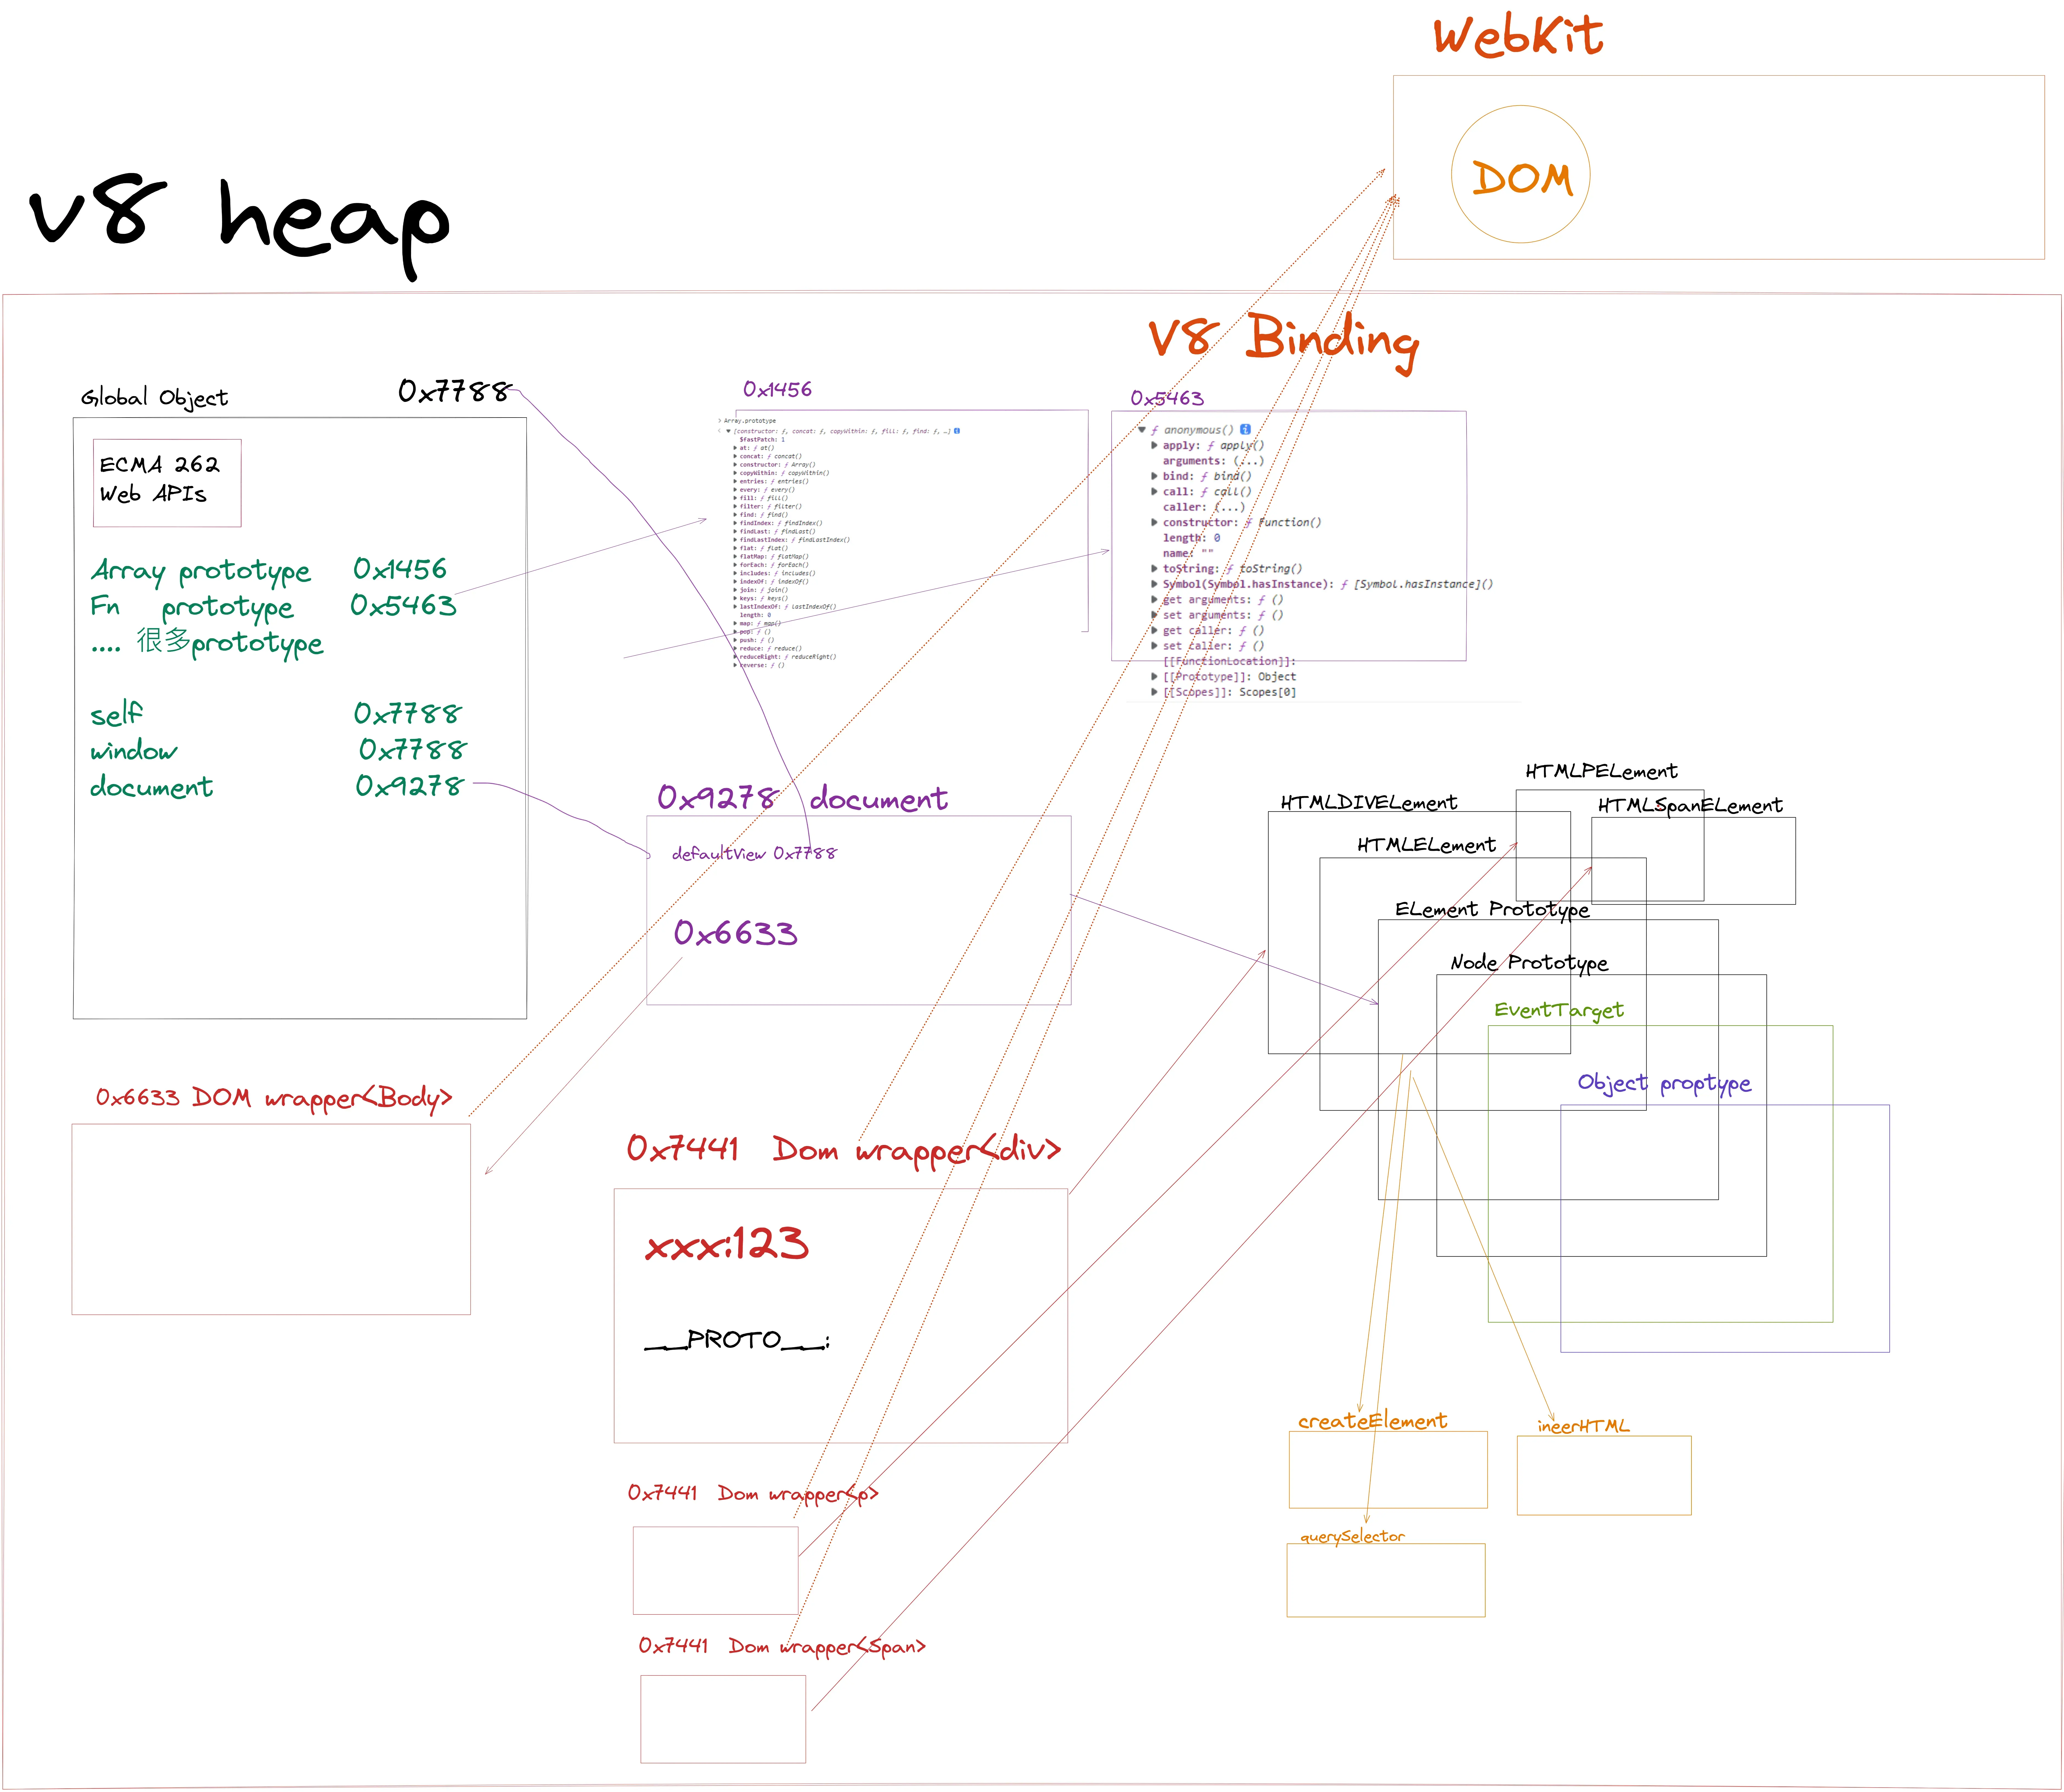Expand the Symbol(Symbol.hasInstance) entry
The height and width of the screenshot is (1792, 2064).
point(1154,584)
